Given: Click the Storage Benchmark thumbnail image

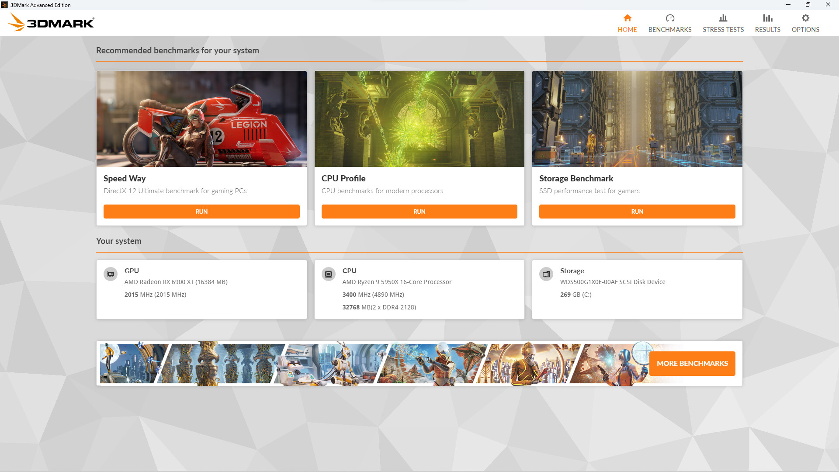Looking at the screenshot, I should click(637, 119).
